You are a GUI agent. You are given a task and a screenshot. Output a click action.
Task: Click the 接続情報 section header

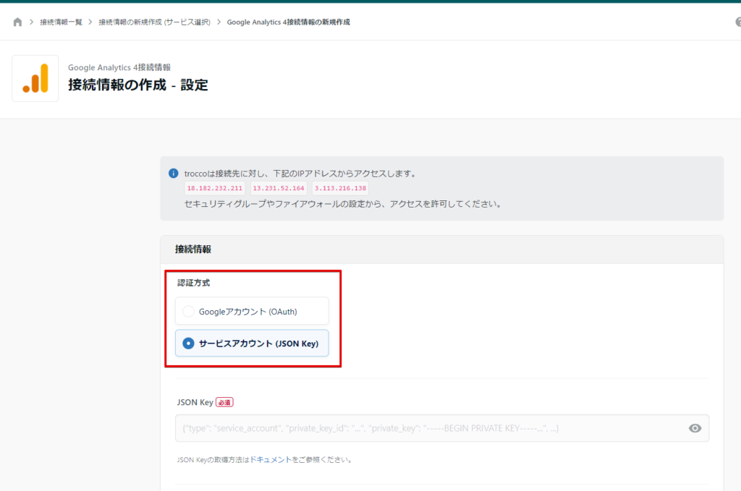coord(192,249)
